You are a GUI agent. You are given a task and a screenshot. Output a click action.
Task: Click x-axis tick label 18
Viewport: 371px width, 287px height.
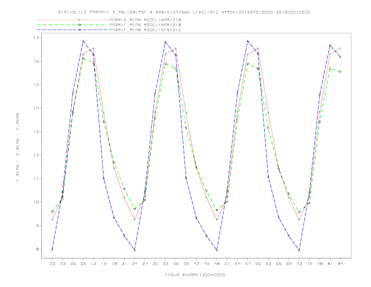tap(114, 264)
